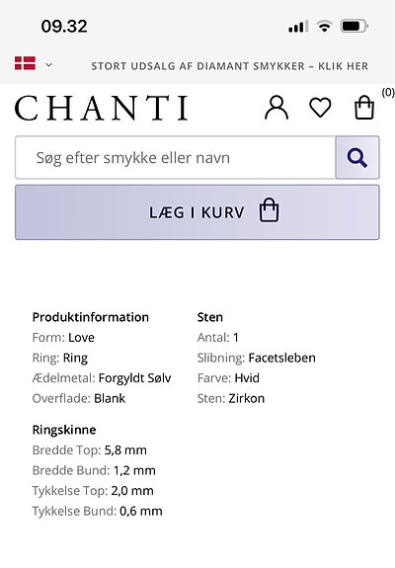Tap the cellular signal indicator
Image resolution: width=395 pixels, height=568 pixels.
click(298, 27)
